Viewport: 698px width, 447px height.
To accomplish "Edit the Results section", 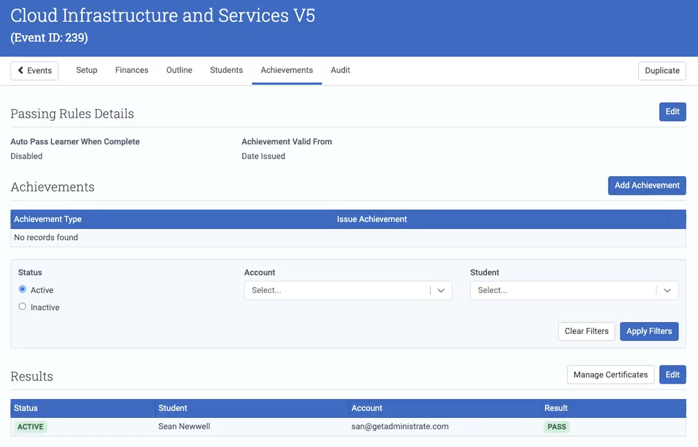I will pyautogui.click(x=672, y=375).
